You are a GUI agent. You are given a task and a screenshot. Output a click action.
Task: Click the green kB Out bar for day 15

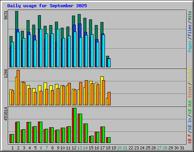92,139
